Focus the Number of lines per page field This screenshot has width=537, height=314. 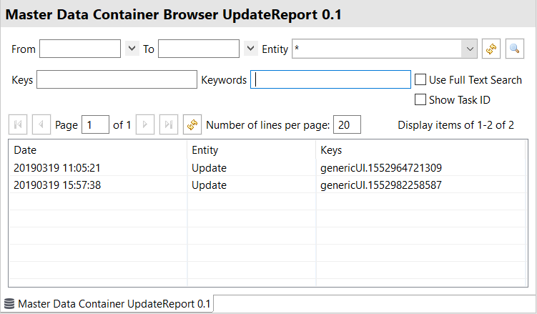point(347,124)
